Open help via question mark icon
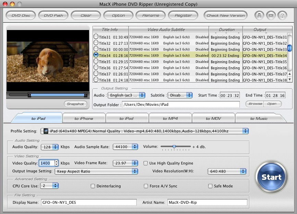 [x=282, y=15]
